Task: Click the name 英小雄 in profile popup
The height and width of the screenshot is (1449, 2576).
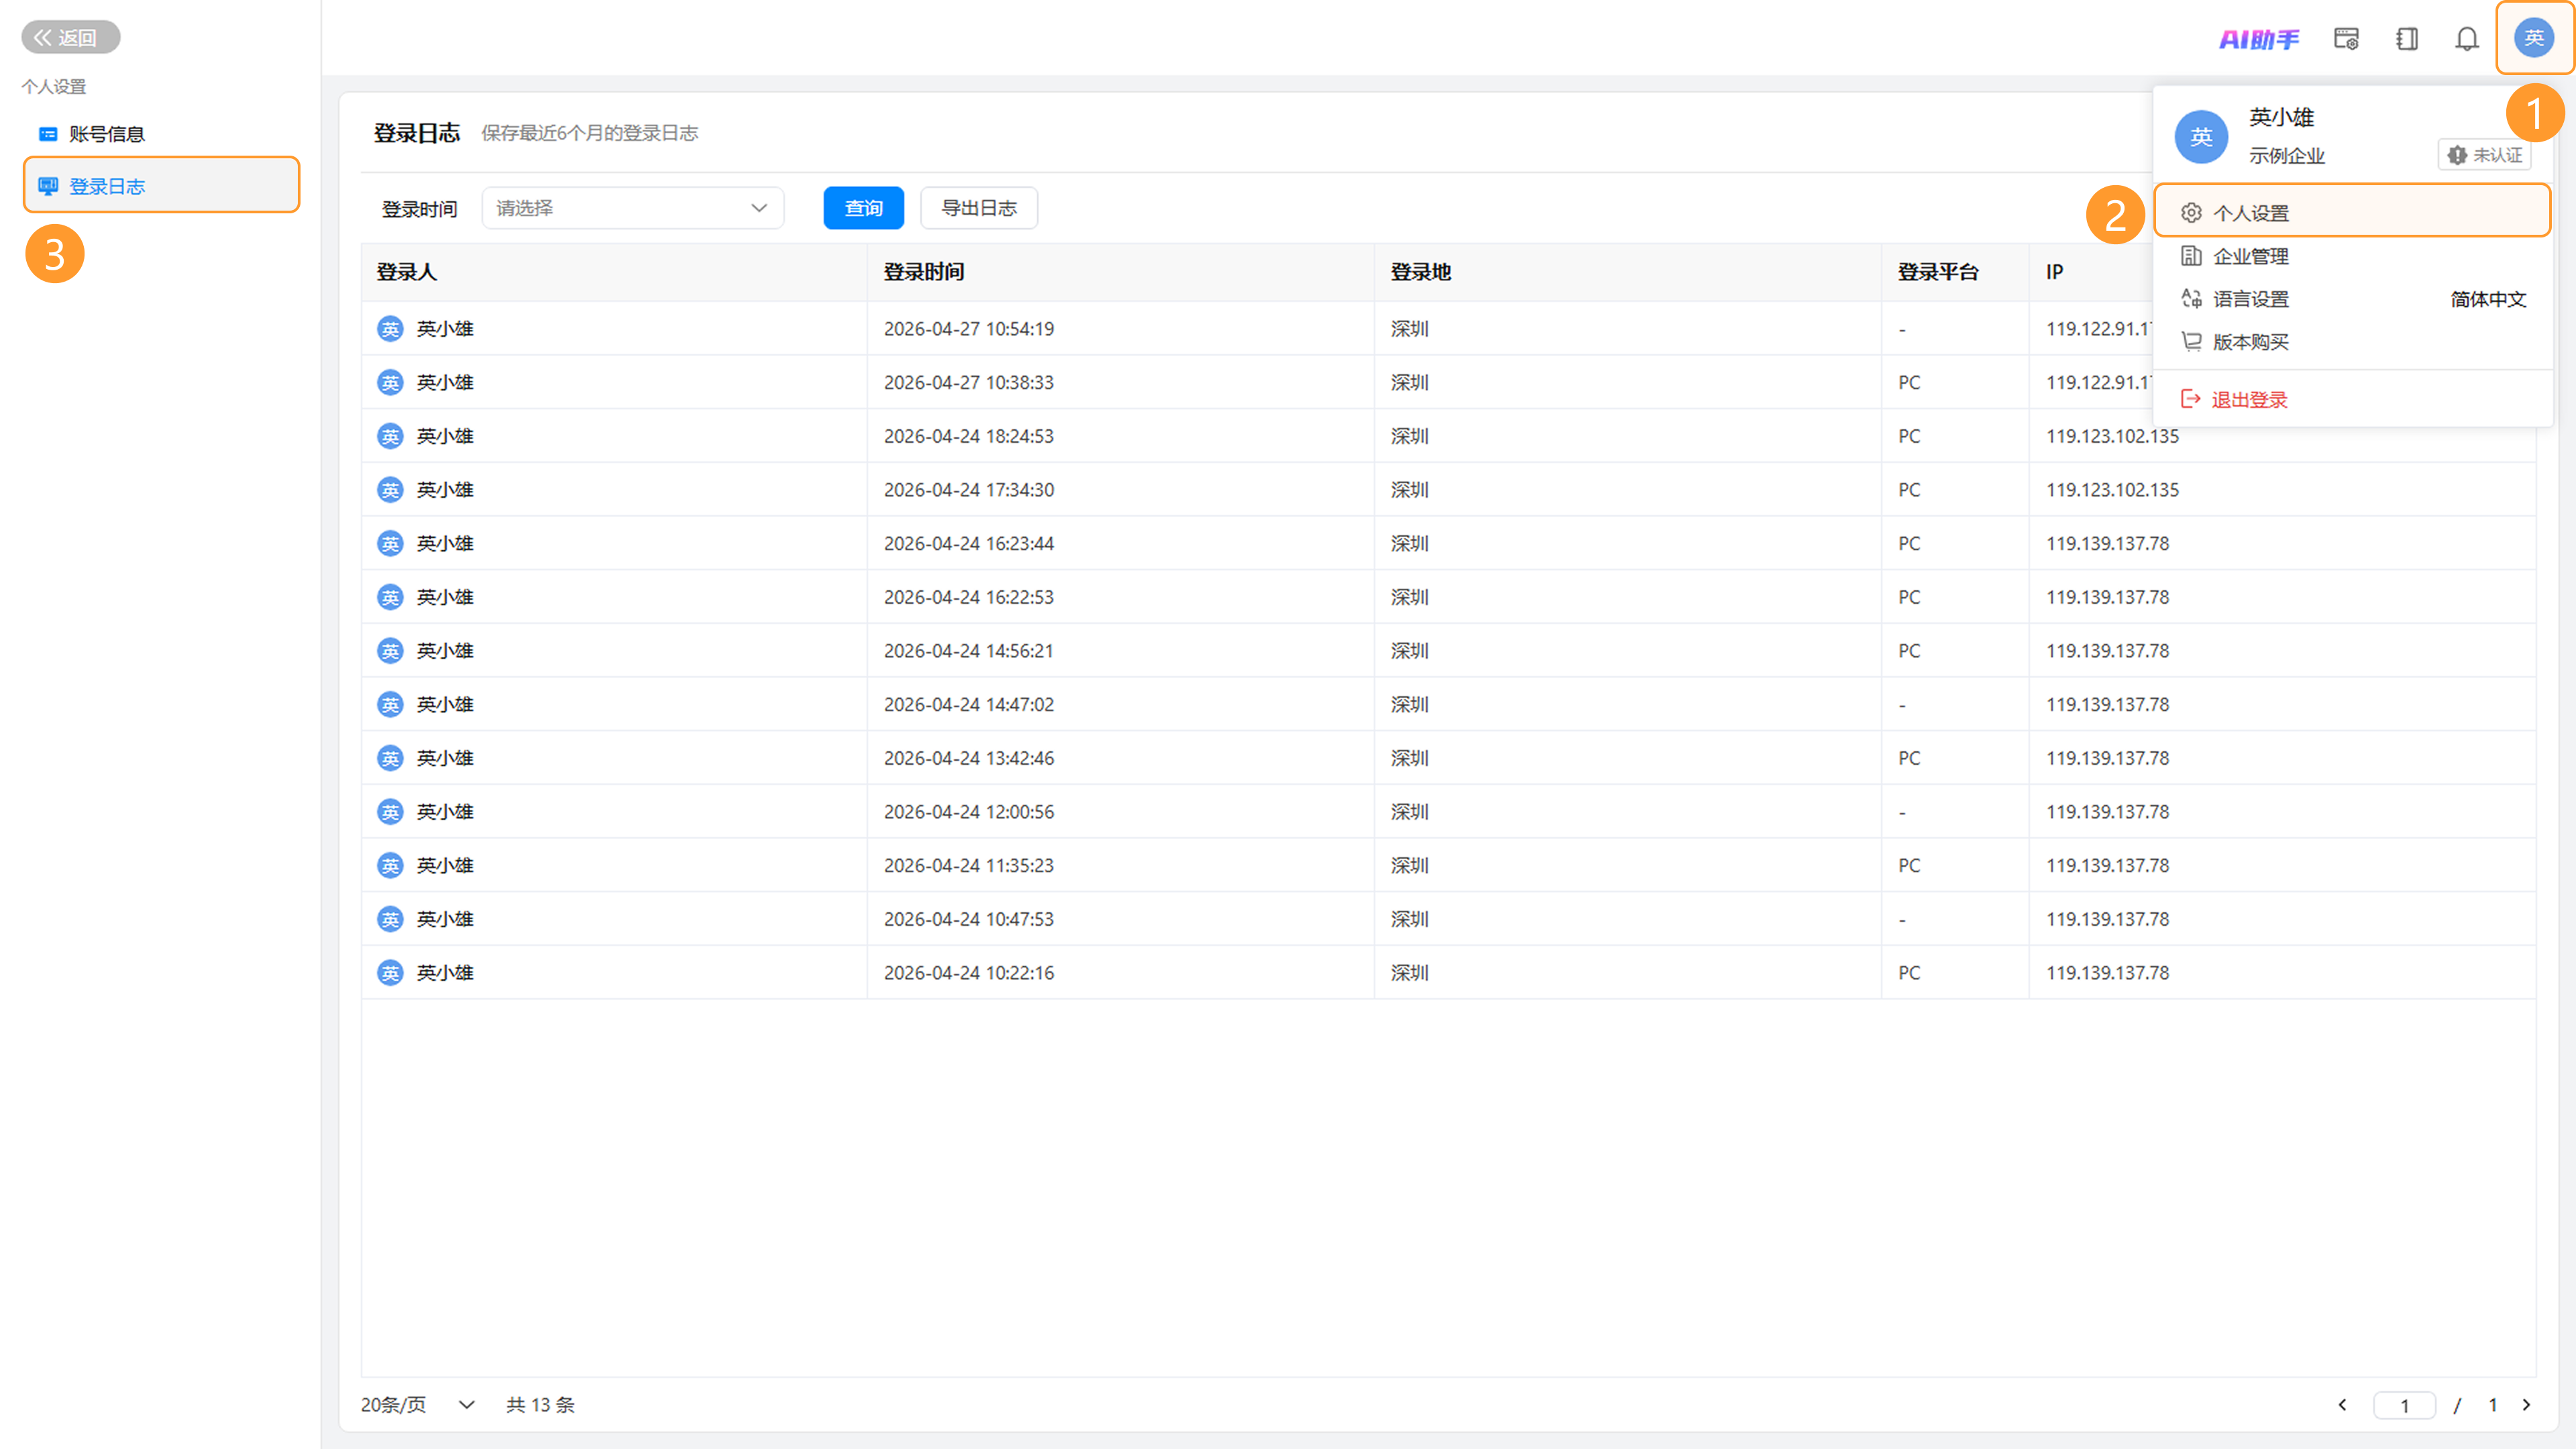Action: tap(2281, 117)
